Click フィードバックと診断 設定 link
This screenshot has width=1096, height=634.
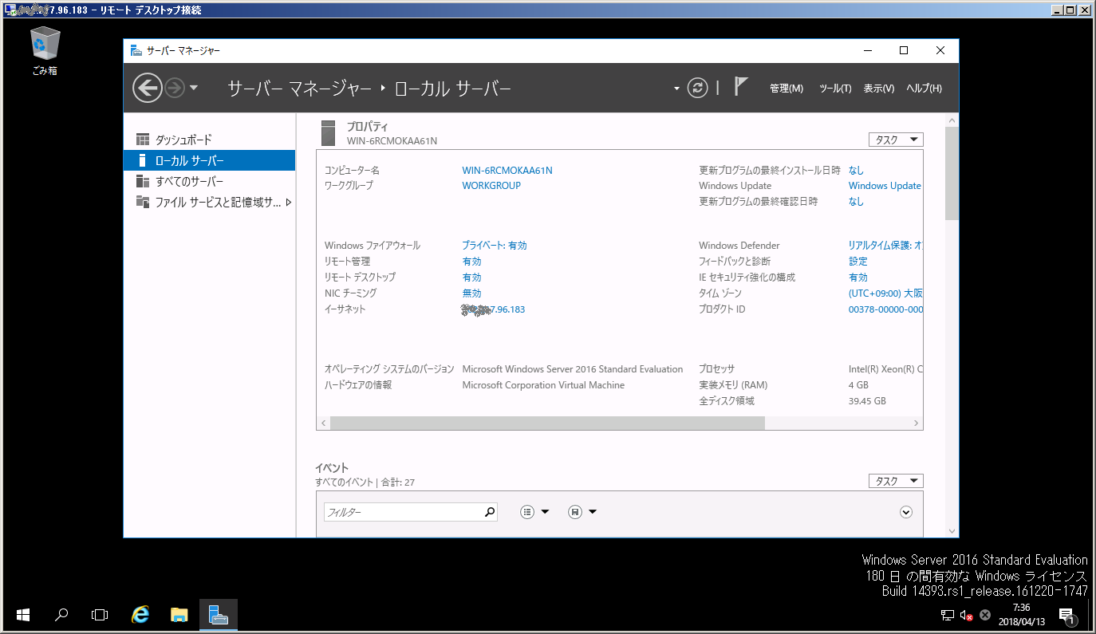point(858,262)
